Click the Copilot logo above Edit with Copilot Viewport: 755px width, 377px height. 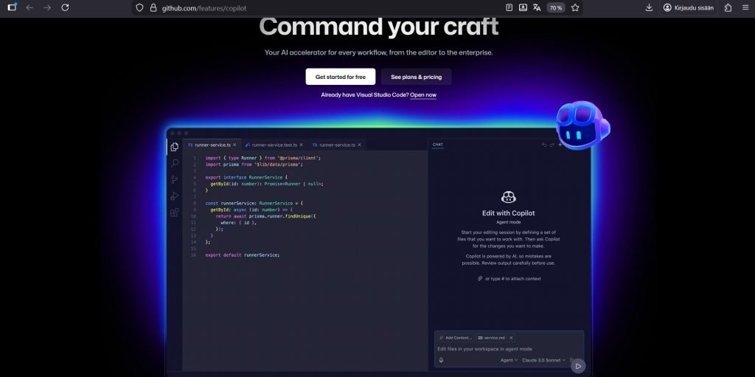click(x=509, y=197)
